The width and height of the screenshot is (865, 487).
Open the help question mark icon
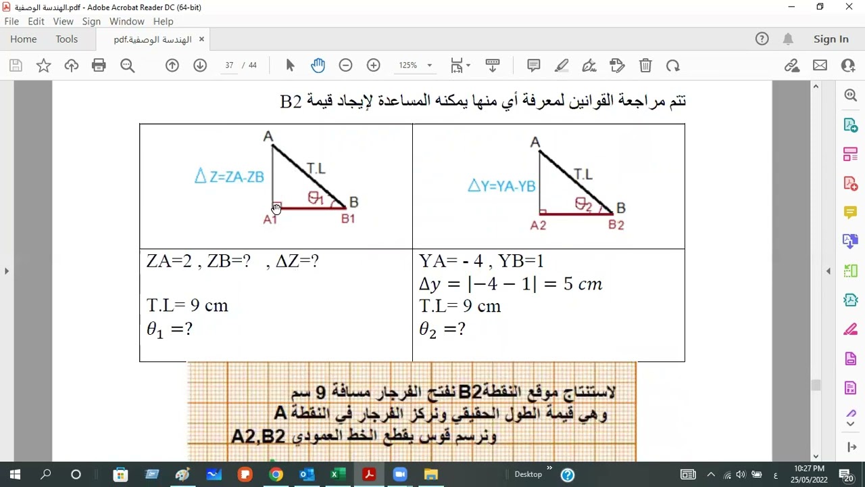(x=762, y=39)
